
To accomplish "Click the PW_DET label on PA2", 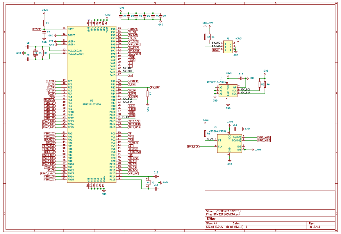I will 133,35.
